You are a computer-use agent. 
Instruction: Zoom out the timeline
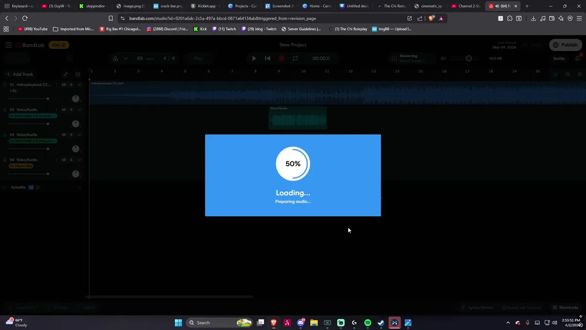click(x=568, y=74)
